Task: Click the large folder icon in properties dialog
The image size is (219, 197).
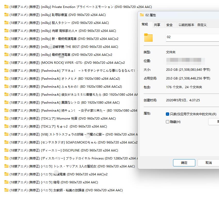Action: tap(148, 38)
